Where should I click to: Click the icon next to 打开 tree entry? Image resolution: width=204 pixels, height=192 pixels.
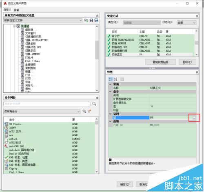pos(22,75)
